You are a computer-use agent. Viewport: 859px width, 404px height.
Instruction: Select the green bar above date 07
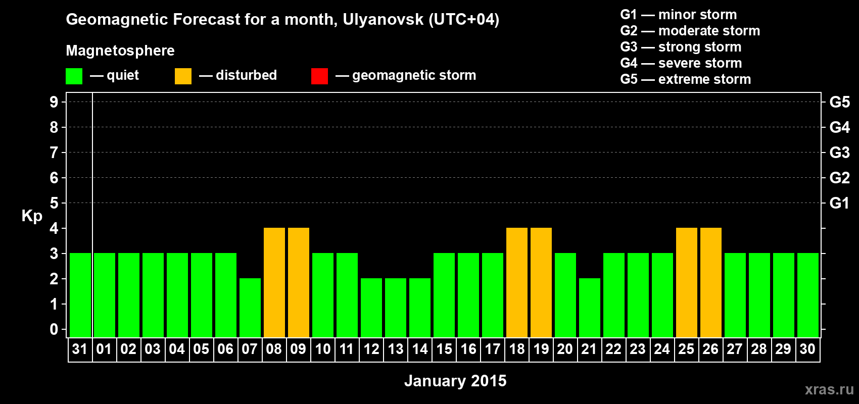250,308
